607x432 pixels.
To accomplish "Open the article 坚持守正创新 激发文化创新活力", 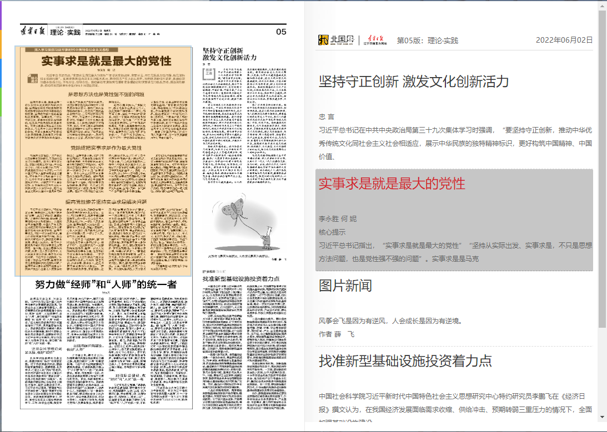I will pos(414,82).
